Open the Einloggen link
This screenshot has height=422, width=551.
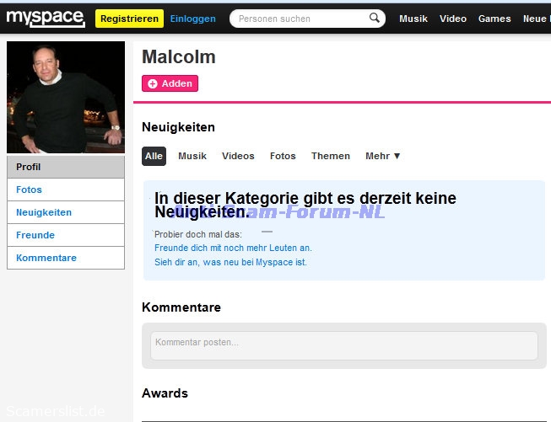coord(193,19)
